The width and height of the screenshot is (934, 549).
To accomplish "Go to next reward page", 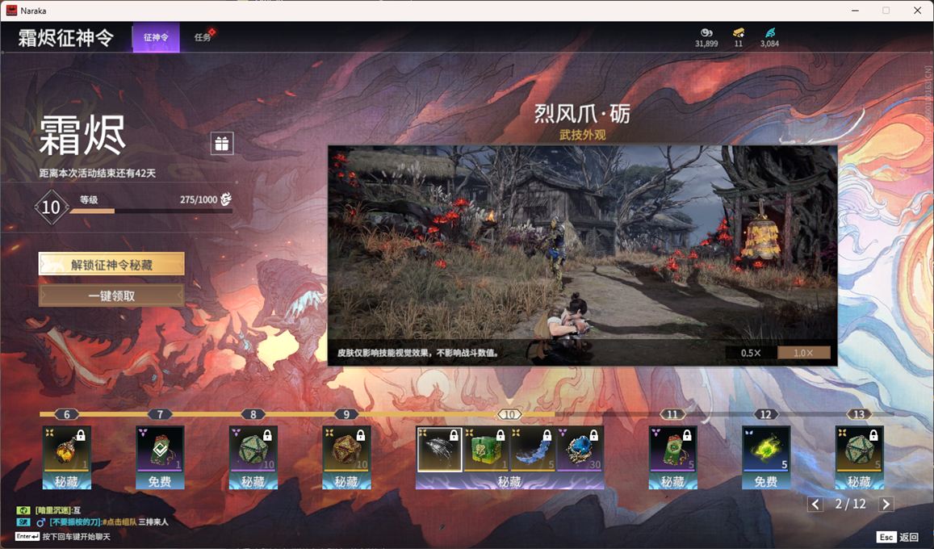I will click(x=886, y=505).
